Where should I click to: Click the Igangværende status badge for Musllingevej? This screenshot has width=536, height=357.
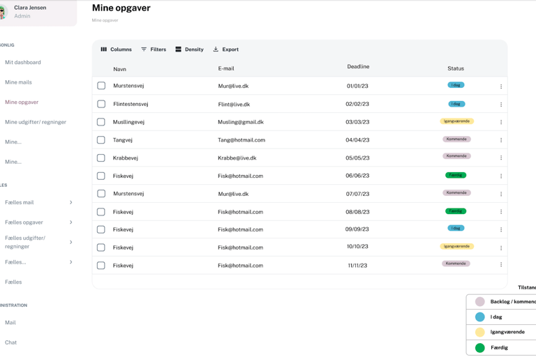coord(456,121)
